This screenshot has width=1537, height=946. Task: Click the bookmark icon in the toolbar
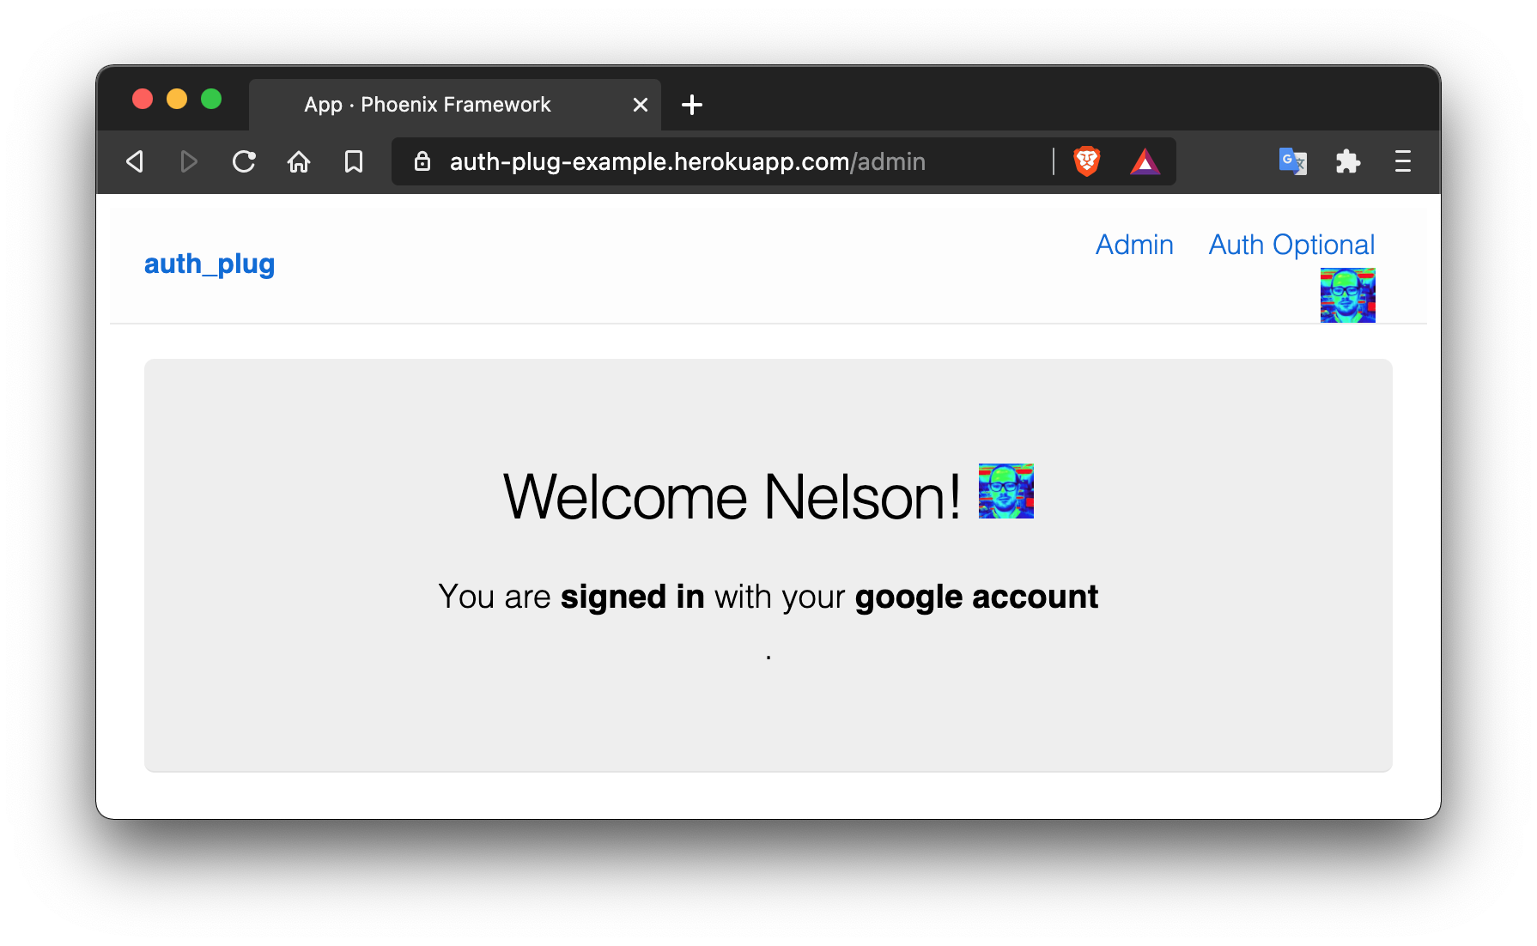354,161
